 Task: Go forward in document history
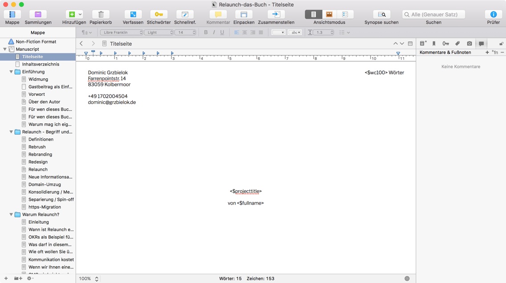coord(93,44)
